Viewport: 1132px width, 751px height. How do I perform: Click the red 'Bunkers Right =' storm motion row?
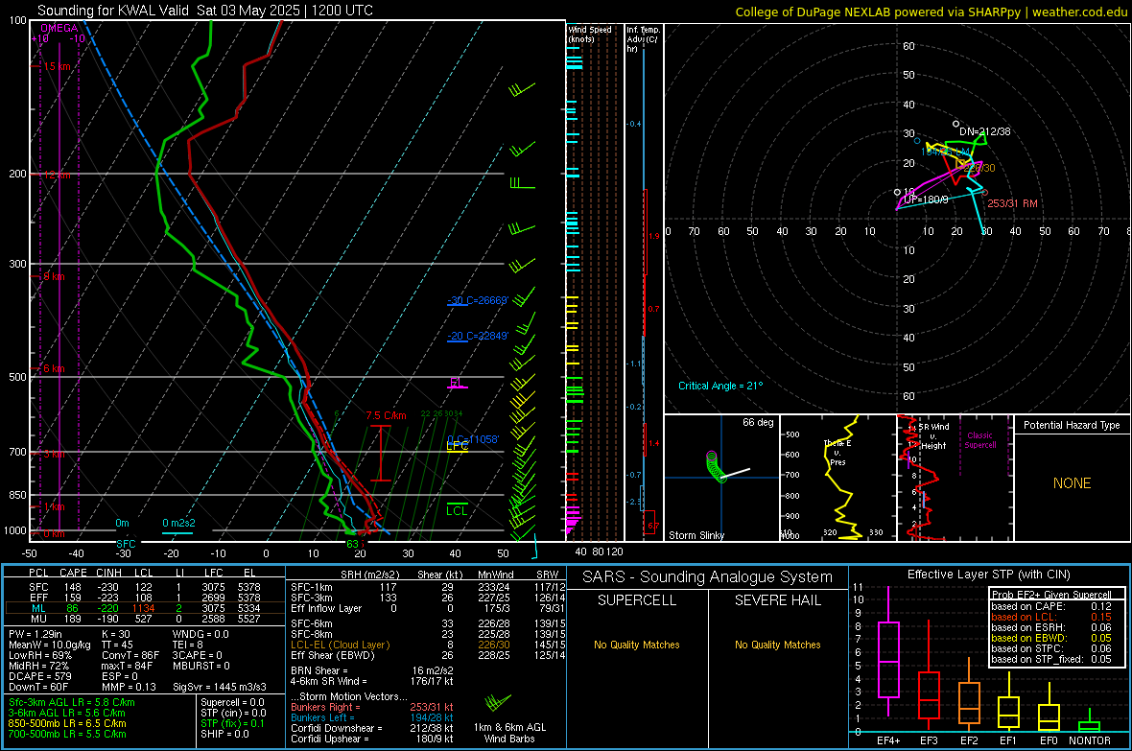click(x=372, y=707)
